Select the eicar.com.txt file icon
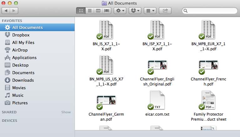Image resolution: width=240 pixels, height=137 pixels. [157, 100]
